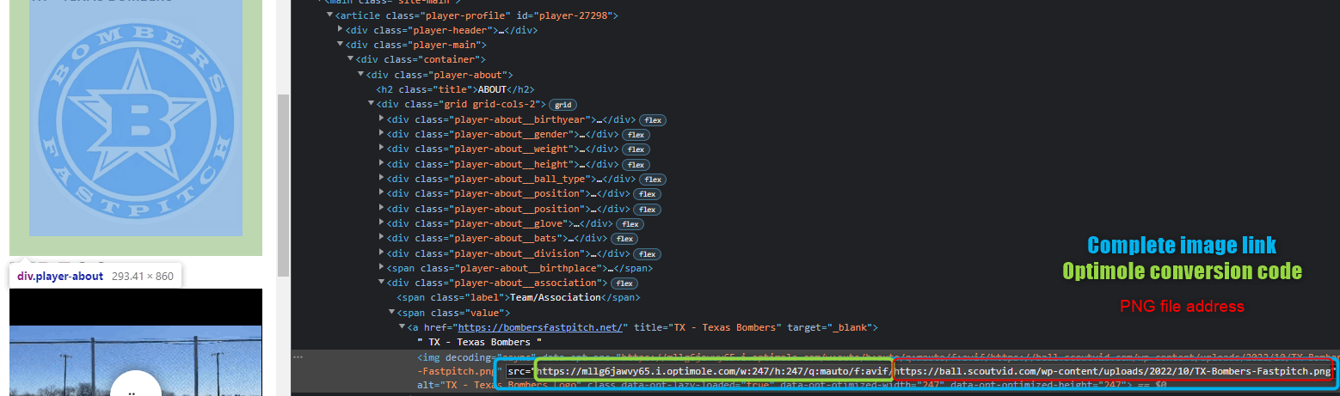Select the span label Team/Association row

tap(520, 298)
